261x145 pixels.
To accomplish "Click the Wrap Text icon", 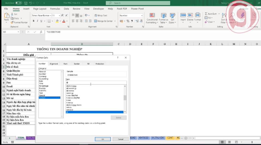I will point(96,15).
